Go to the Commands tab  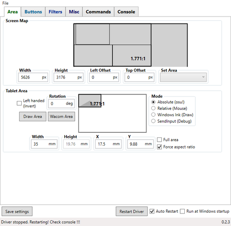(98, 12)
